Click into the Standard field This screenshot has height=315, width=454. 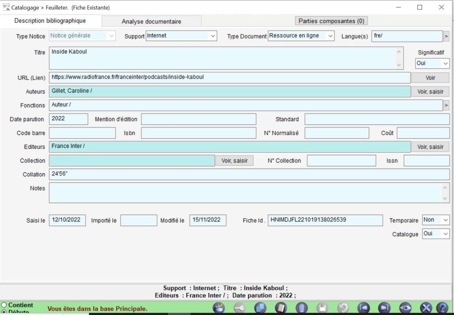pyautogui.click(x=377, y=119)
